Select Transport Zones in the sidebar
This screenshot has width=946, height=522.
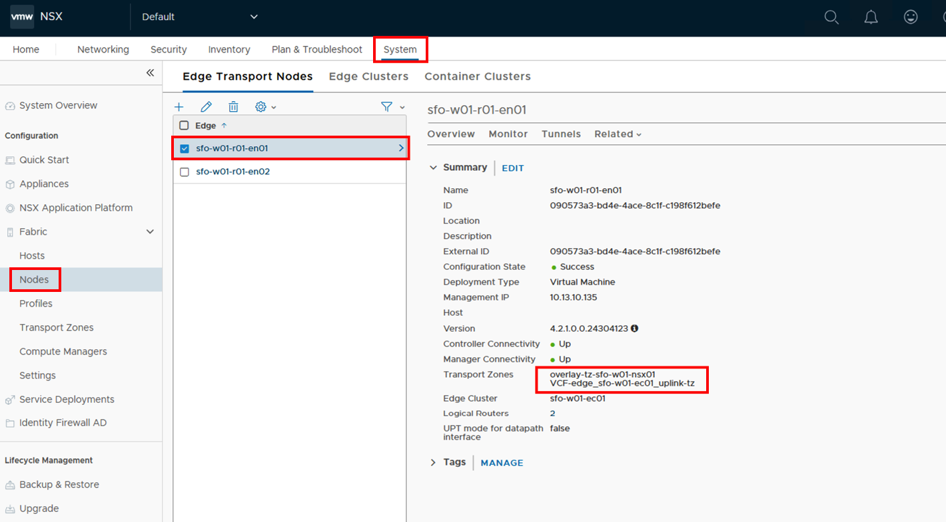tap(57, 328)
